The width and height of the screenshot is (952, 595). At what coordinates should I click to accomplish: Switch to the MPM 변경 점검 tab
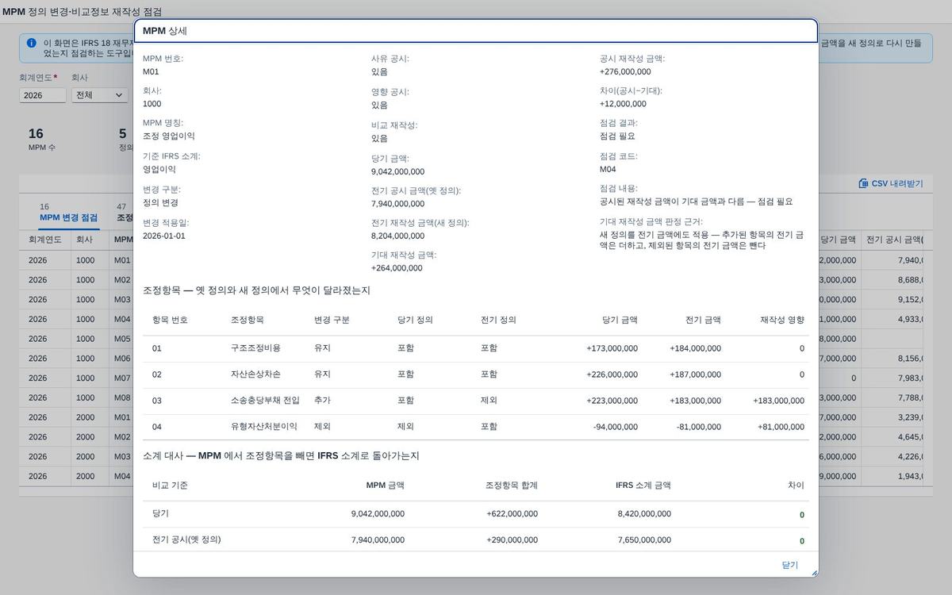69,213
